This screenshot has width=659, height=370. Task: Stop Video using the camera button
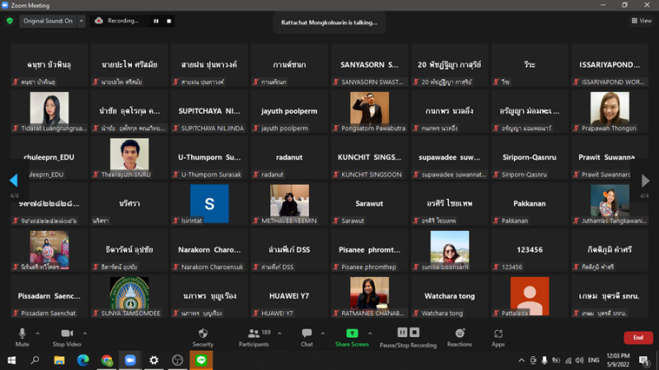[67, 334]
